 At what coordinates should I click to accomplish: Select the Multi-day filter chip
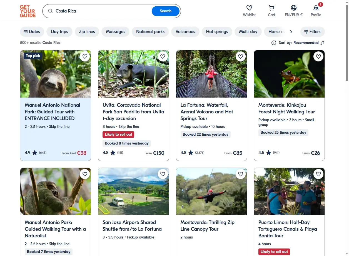coord(248,32)
